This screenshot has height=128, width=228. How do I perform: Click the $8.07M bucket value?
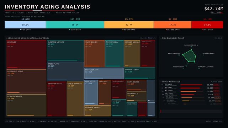[x=25, y=19]
